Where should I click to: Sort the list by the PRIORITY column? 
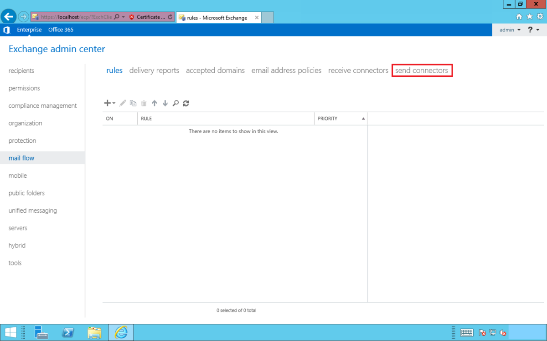pos(327,118)
